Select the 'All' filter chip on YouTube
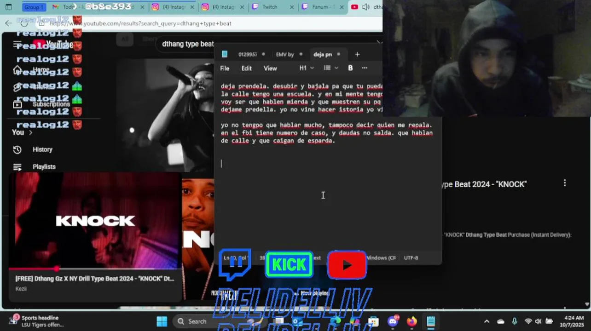The height and width of the screenshot is (331, 591). (x=124, y=40)
